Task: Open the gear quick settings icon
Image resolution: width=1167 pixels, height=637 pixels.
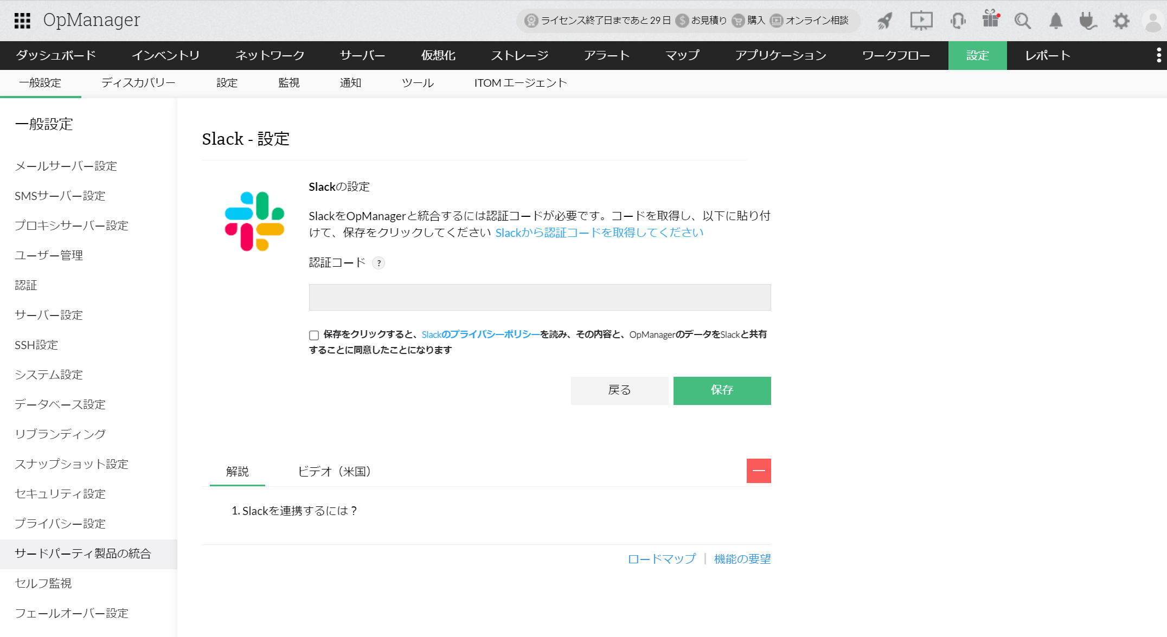Action: pos(1121,21)
